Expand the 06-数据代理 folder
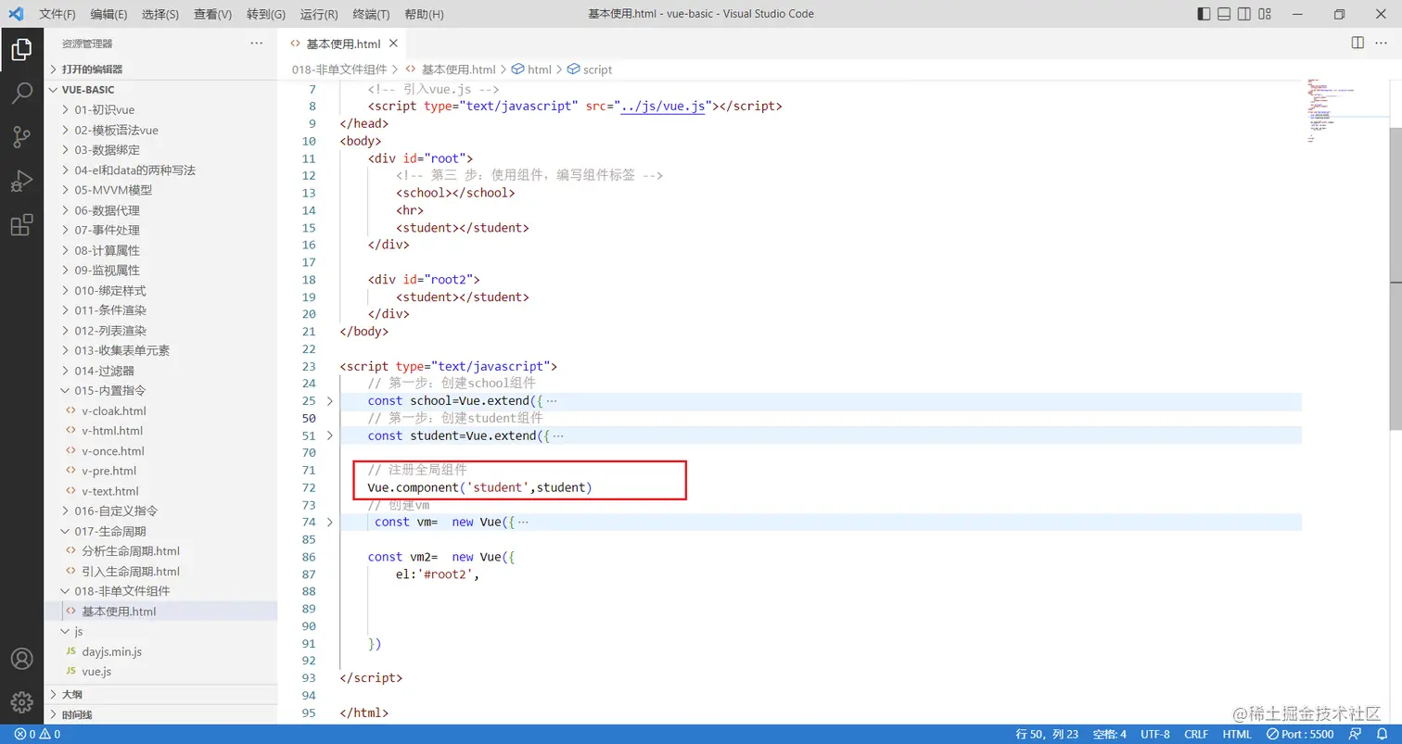1402x744 pixels. 161,210
